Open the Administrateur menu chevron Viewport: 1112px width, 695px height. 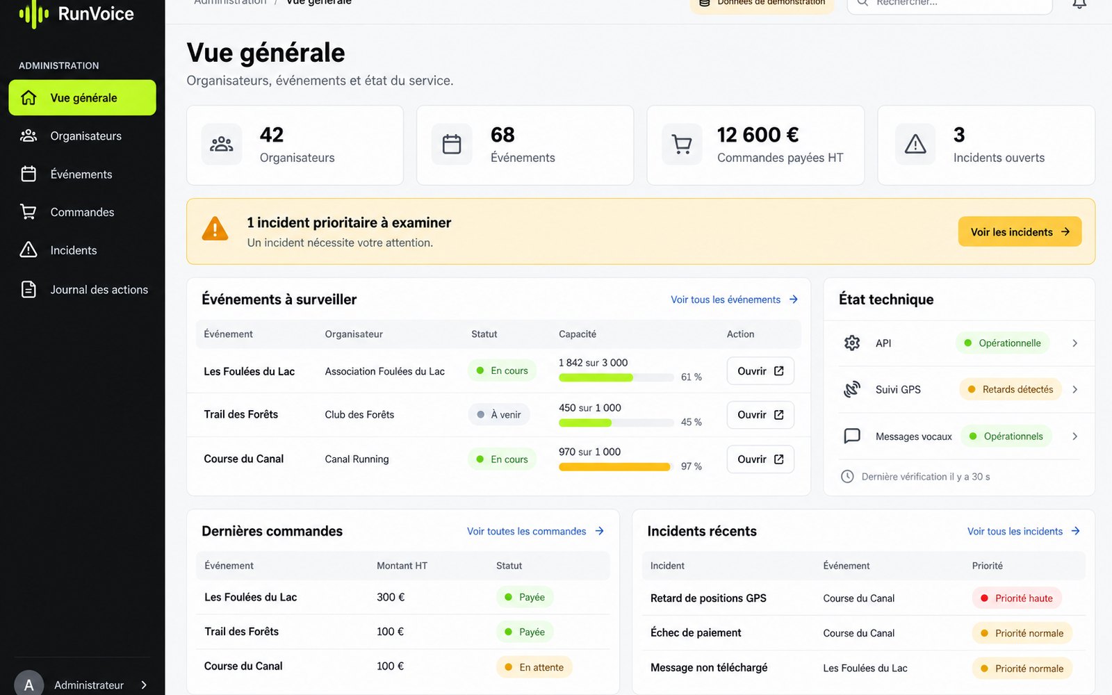point(144,685)
